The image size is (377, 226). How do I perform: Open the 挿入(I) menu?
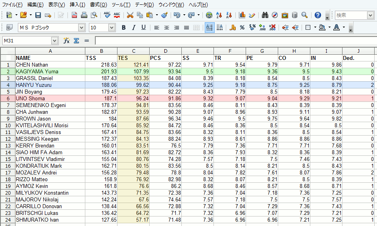pyautogui.click(x=77, y=5)
